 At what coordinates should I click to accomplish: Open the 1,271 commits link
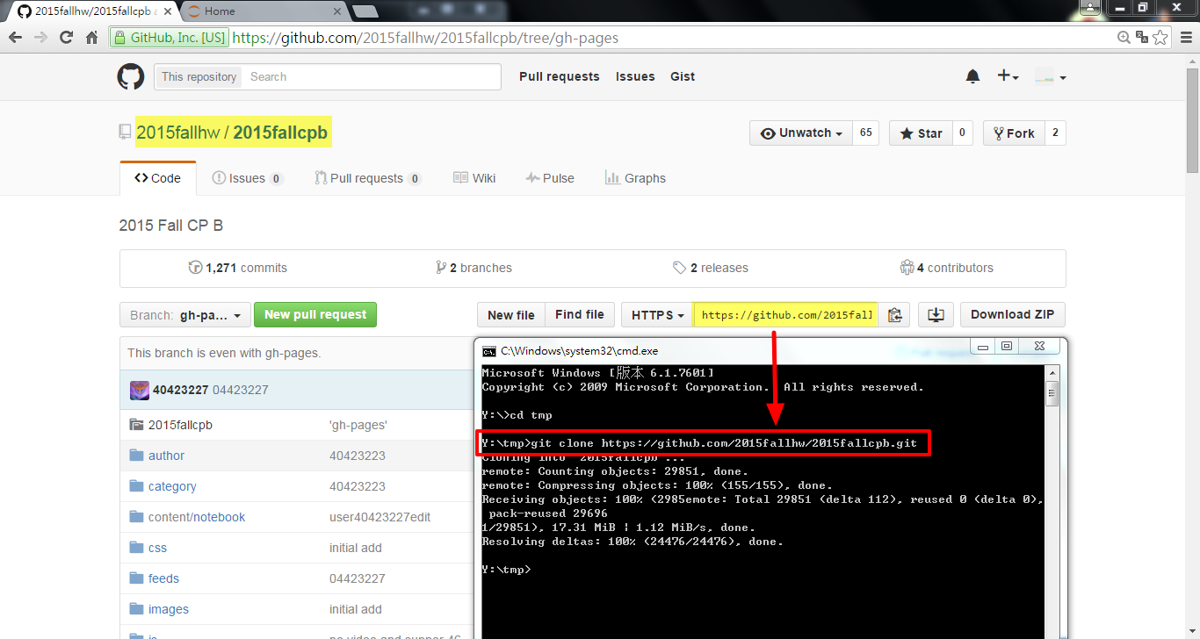238,268
